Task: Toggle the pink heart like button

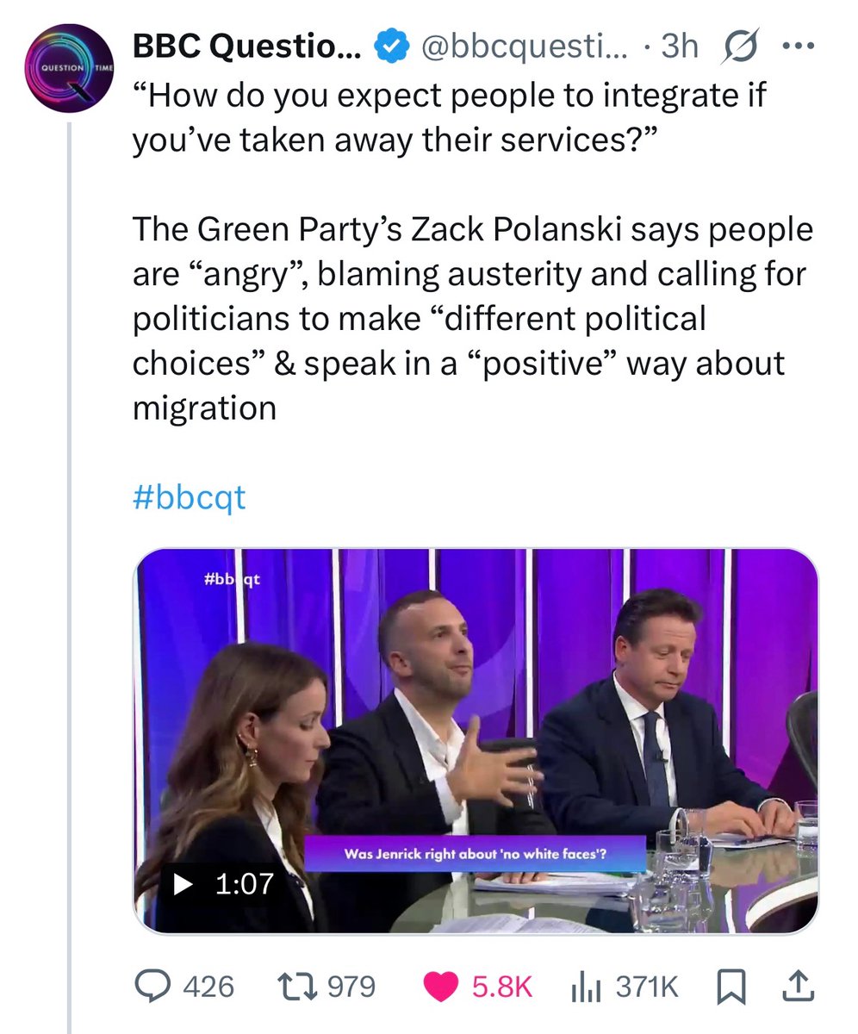Action: (443, 986)
